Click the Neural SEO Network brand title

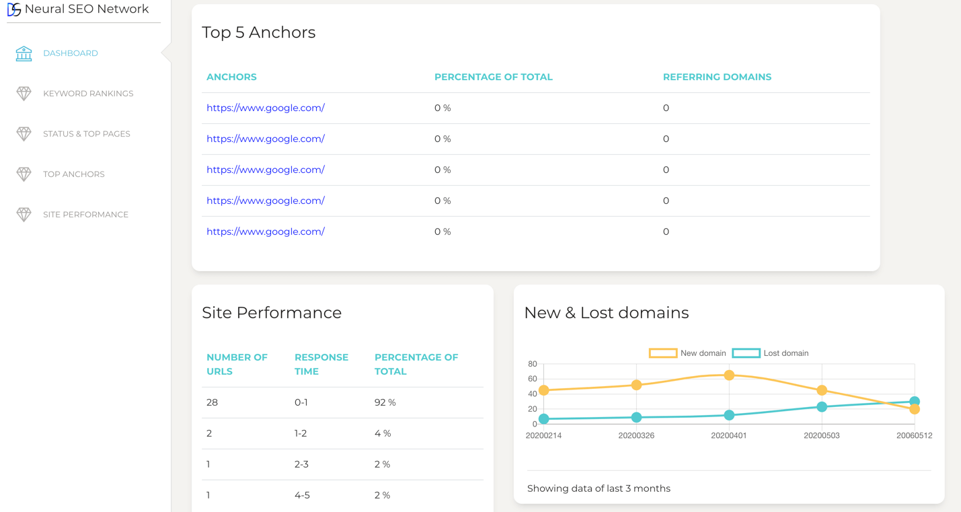tap(87, 9)
